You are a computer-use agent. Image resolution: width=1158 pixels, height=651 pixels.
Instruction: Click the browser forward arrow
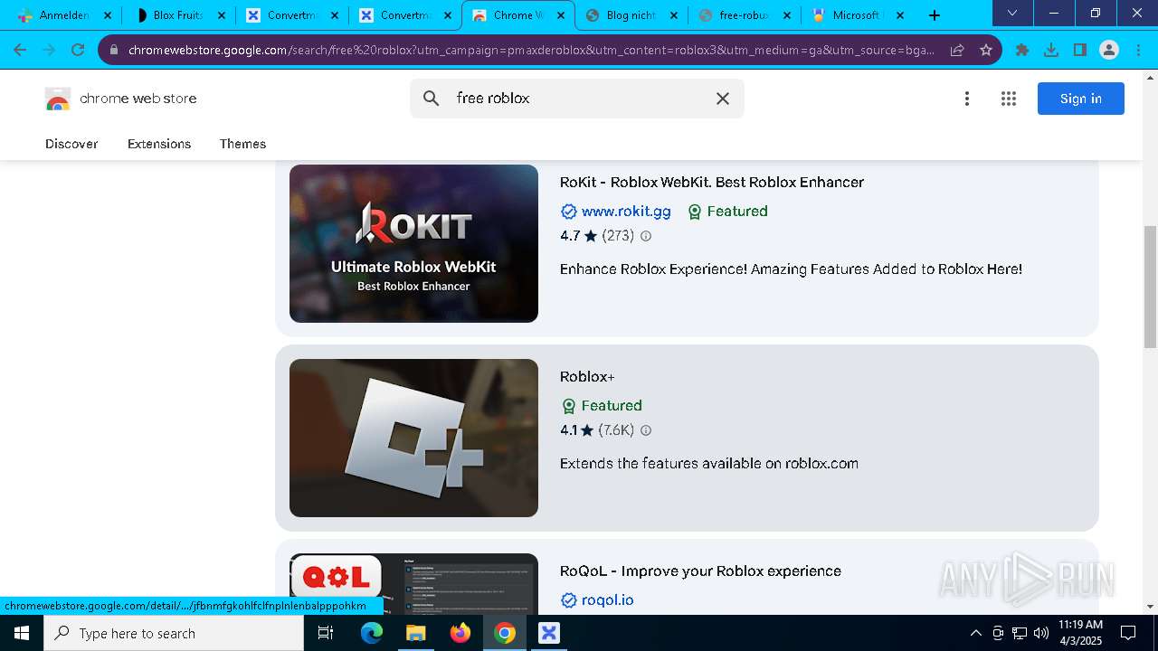coord(49,50)
